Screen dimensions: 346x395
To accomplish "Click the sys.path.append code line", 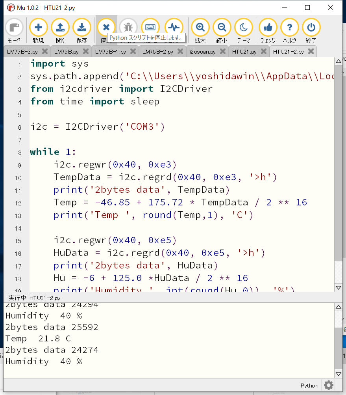I will pos(182,76).
